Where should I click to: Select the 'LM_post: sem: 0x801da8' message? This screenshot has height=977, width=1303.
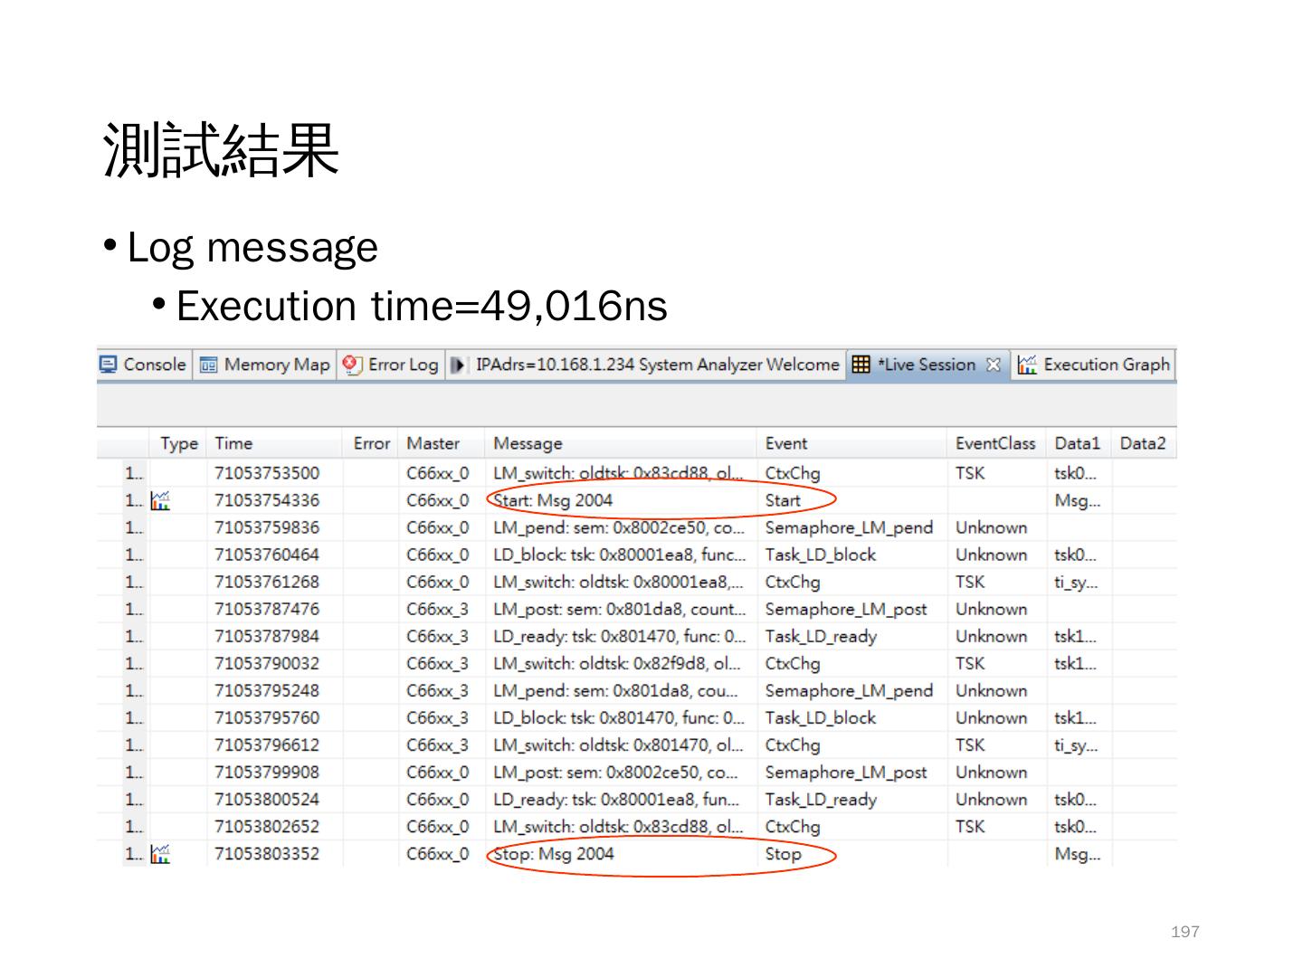pos(620,609)
